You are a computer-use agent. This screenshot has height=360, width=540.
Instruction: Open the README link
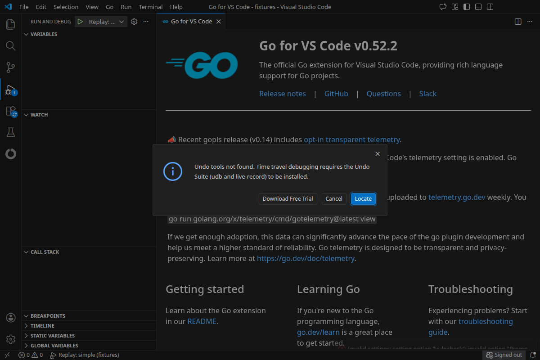202,321
